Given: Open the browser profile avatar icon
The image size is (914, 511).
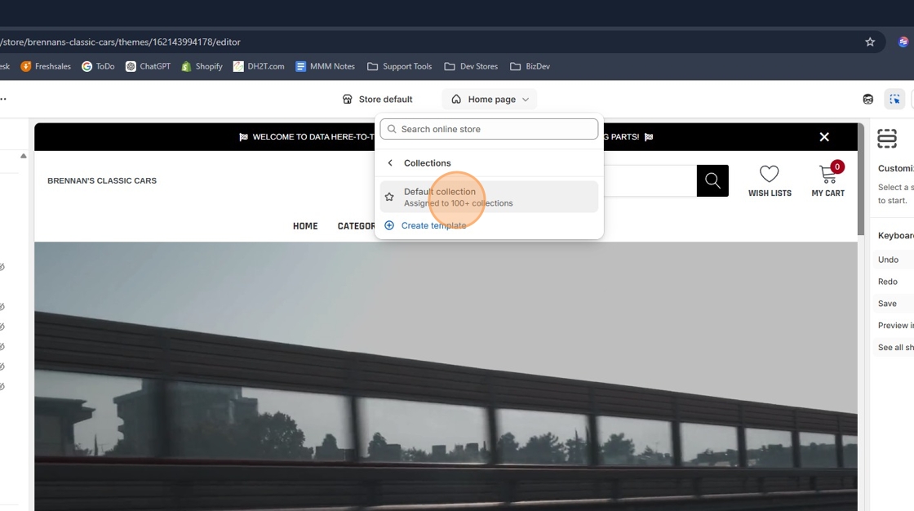Looking at the screenshot, I should [x=903, y=42].
